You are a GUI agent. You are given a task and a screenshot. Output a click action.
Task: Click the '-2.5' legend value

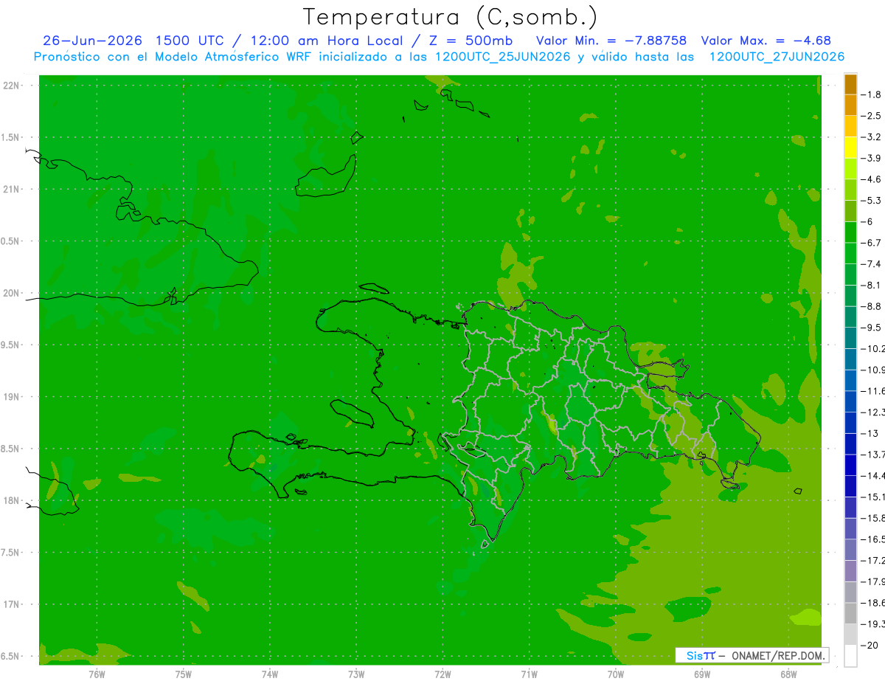[x=872, y=116]
